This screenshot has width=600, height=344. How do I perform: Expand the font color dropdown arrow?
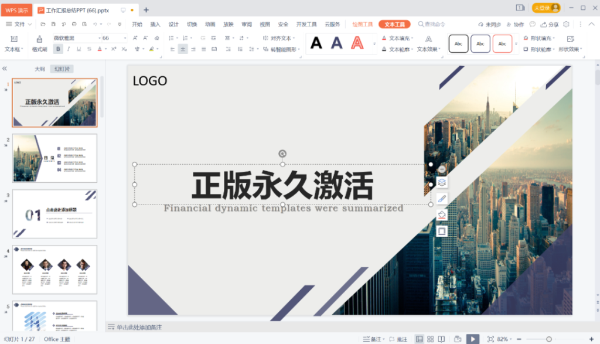[105, 49]
